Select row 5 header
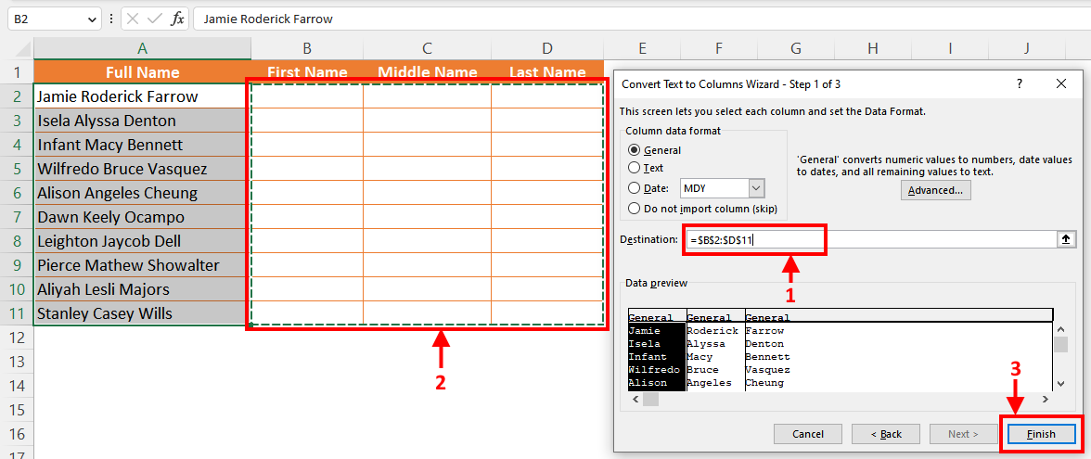Viewport: 1091px width, 459px height. 17,169
